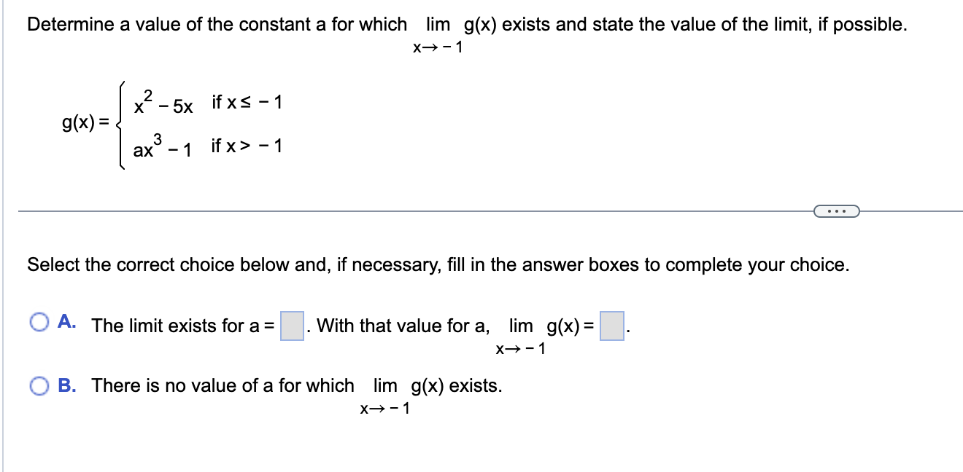Click the blue 'B.' choice label
963x472 pixels.
(x=66, y=385)
